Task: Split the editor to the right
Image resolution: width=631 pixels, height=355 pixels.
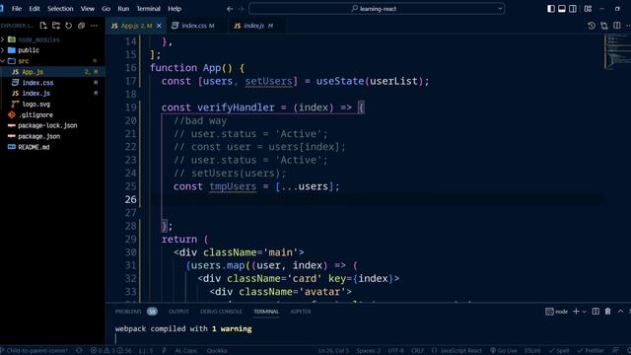Action: tap(617, 26)
